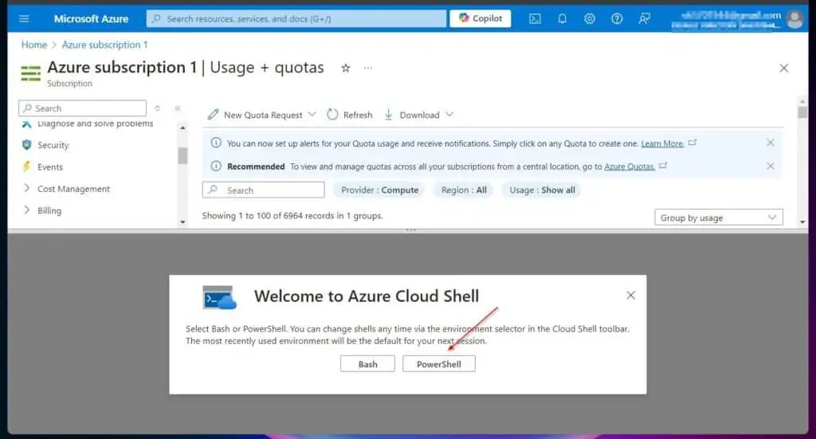Open the notifications bell

(562, 19)
